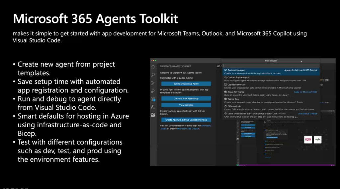Open the Run and Debug icon

pos(153,91)
